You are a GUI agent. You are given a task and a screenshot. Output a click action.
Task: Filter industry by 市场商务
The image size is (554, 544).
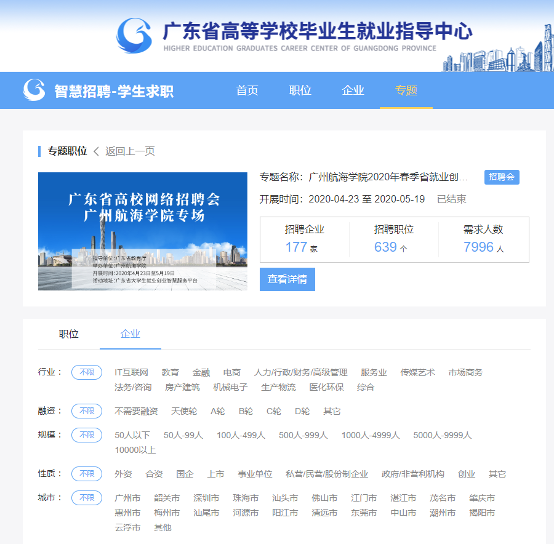click(x=465, y=373)
